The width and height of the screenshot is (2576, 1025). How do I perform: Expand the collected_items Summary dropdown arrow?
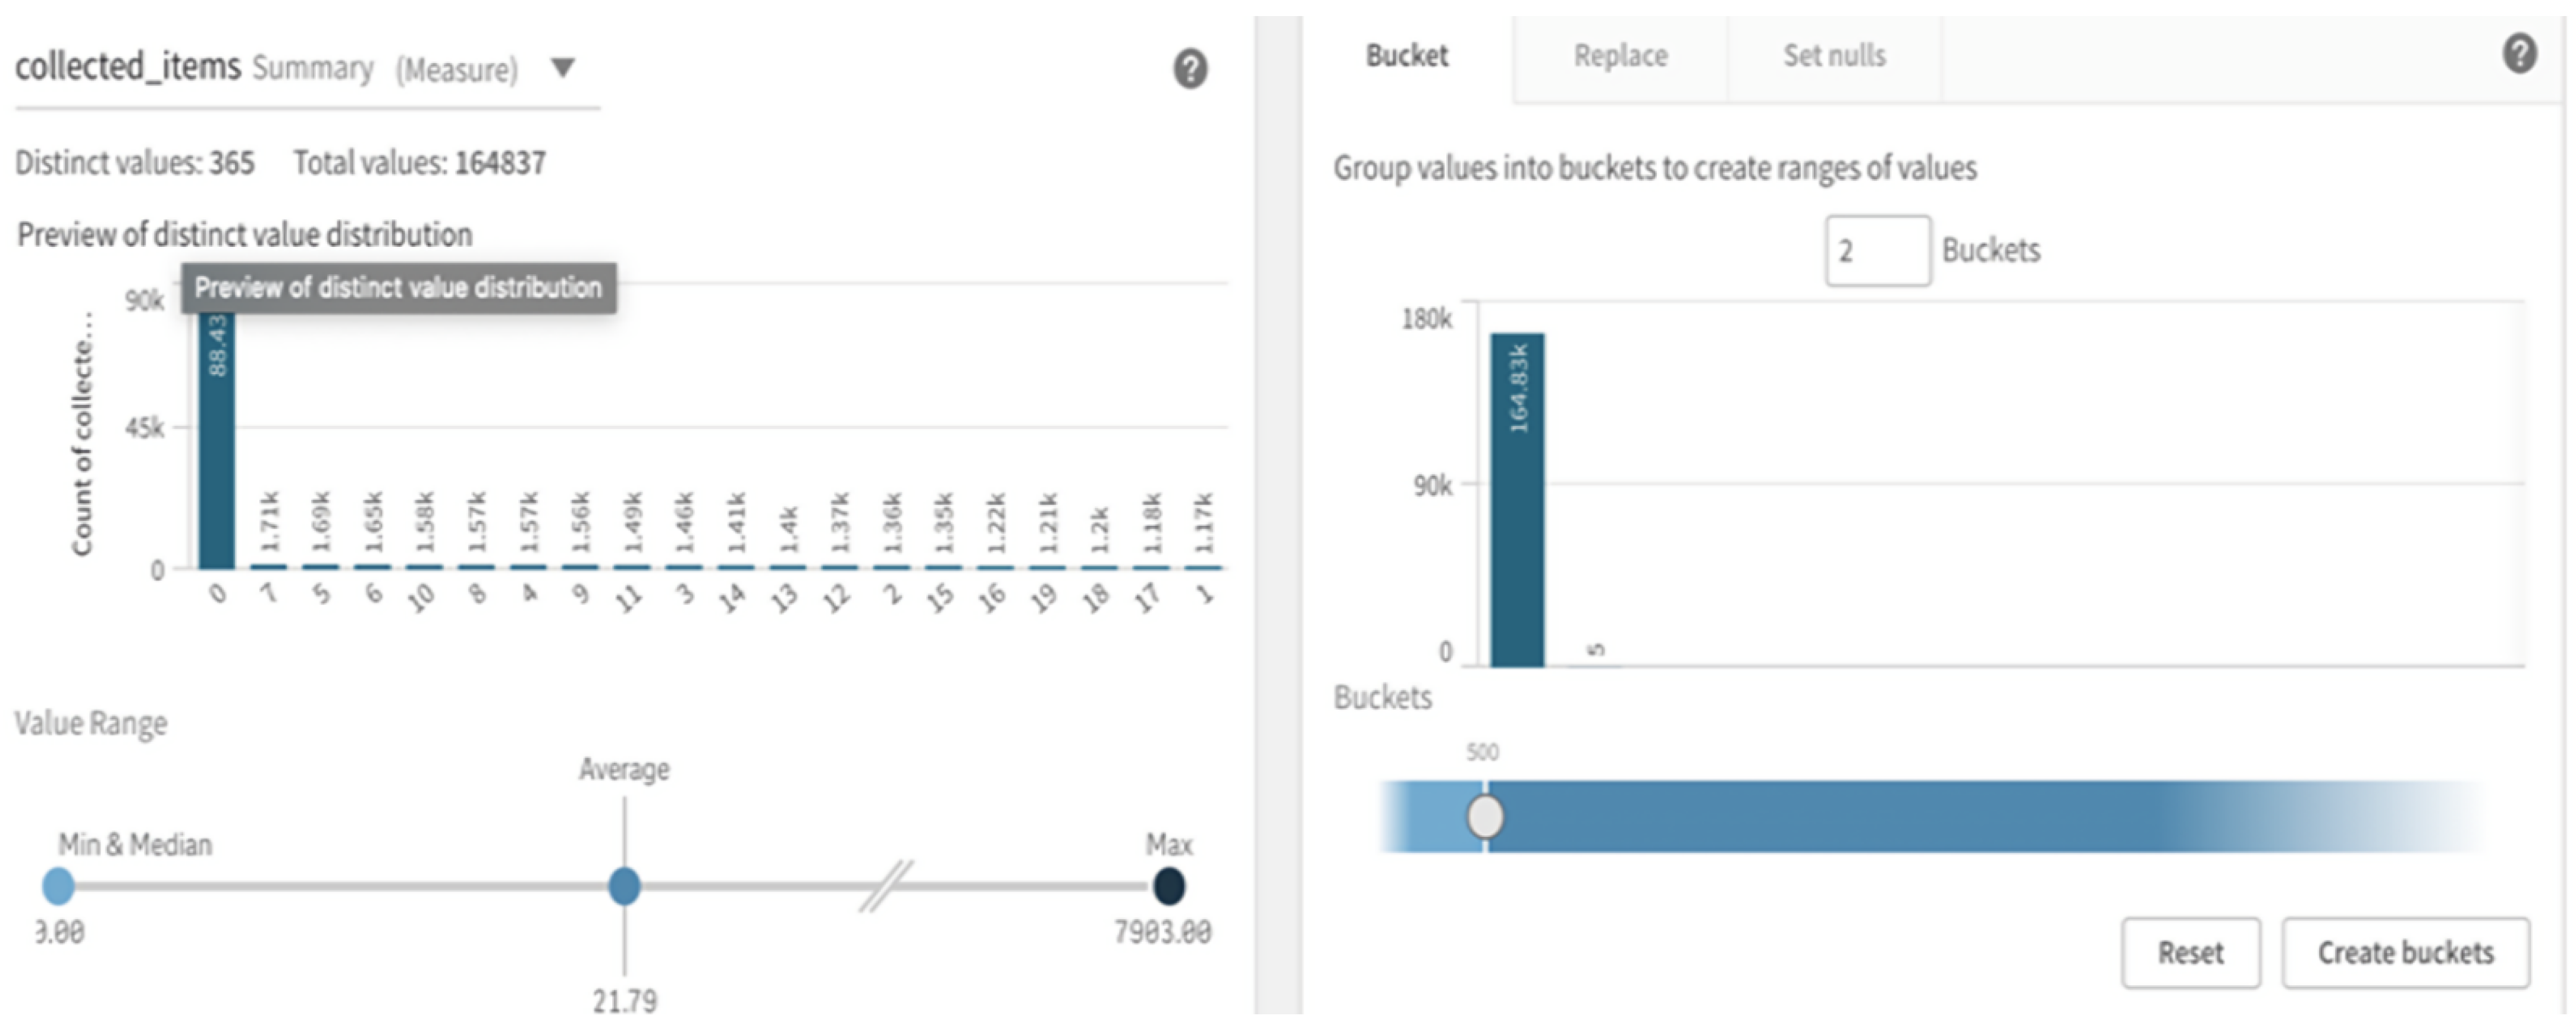coord(563,67)
